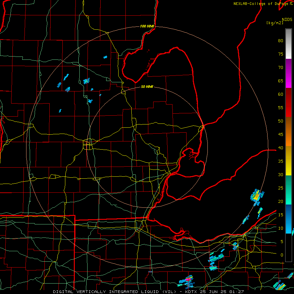Click the 50 NMI range ring label

(147, 87)
